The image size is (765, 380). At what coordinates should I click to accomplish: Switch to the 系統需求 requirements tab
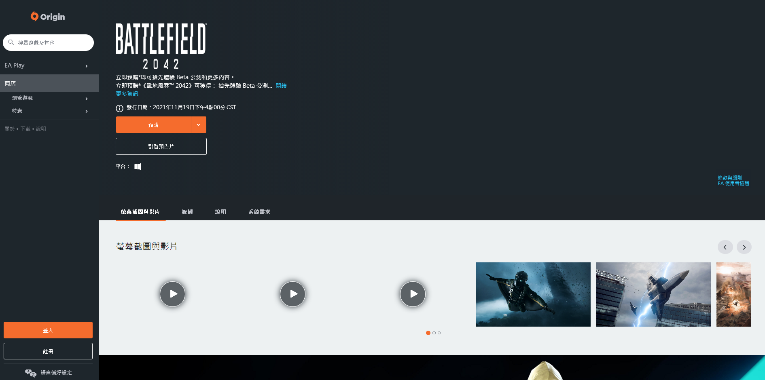click(259, 212)
